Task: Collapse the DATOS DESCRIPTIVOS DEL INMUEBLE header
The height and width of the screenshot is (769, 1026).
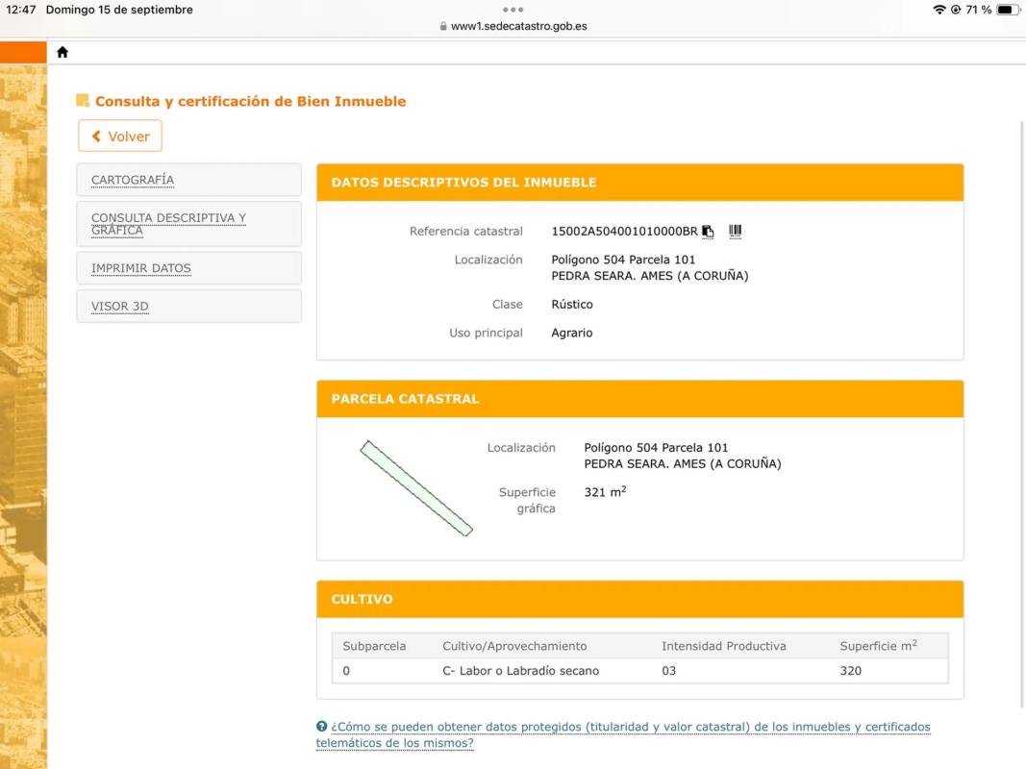Action: pos(639,183)
